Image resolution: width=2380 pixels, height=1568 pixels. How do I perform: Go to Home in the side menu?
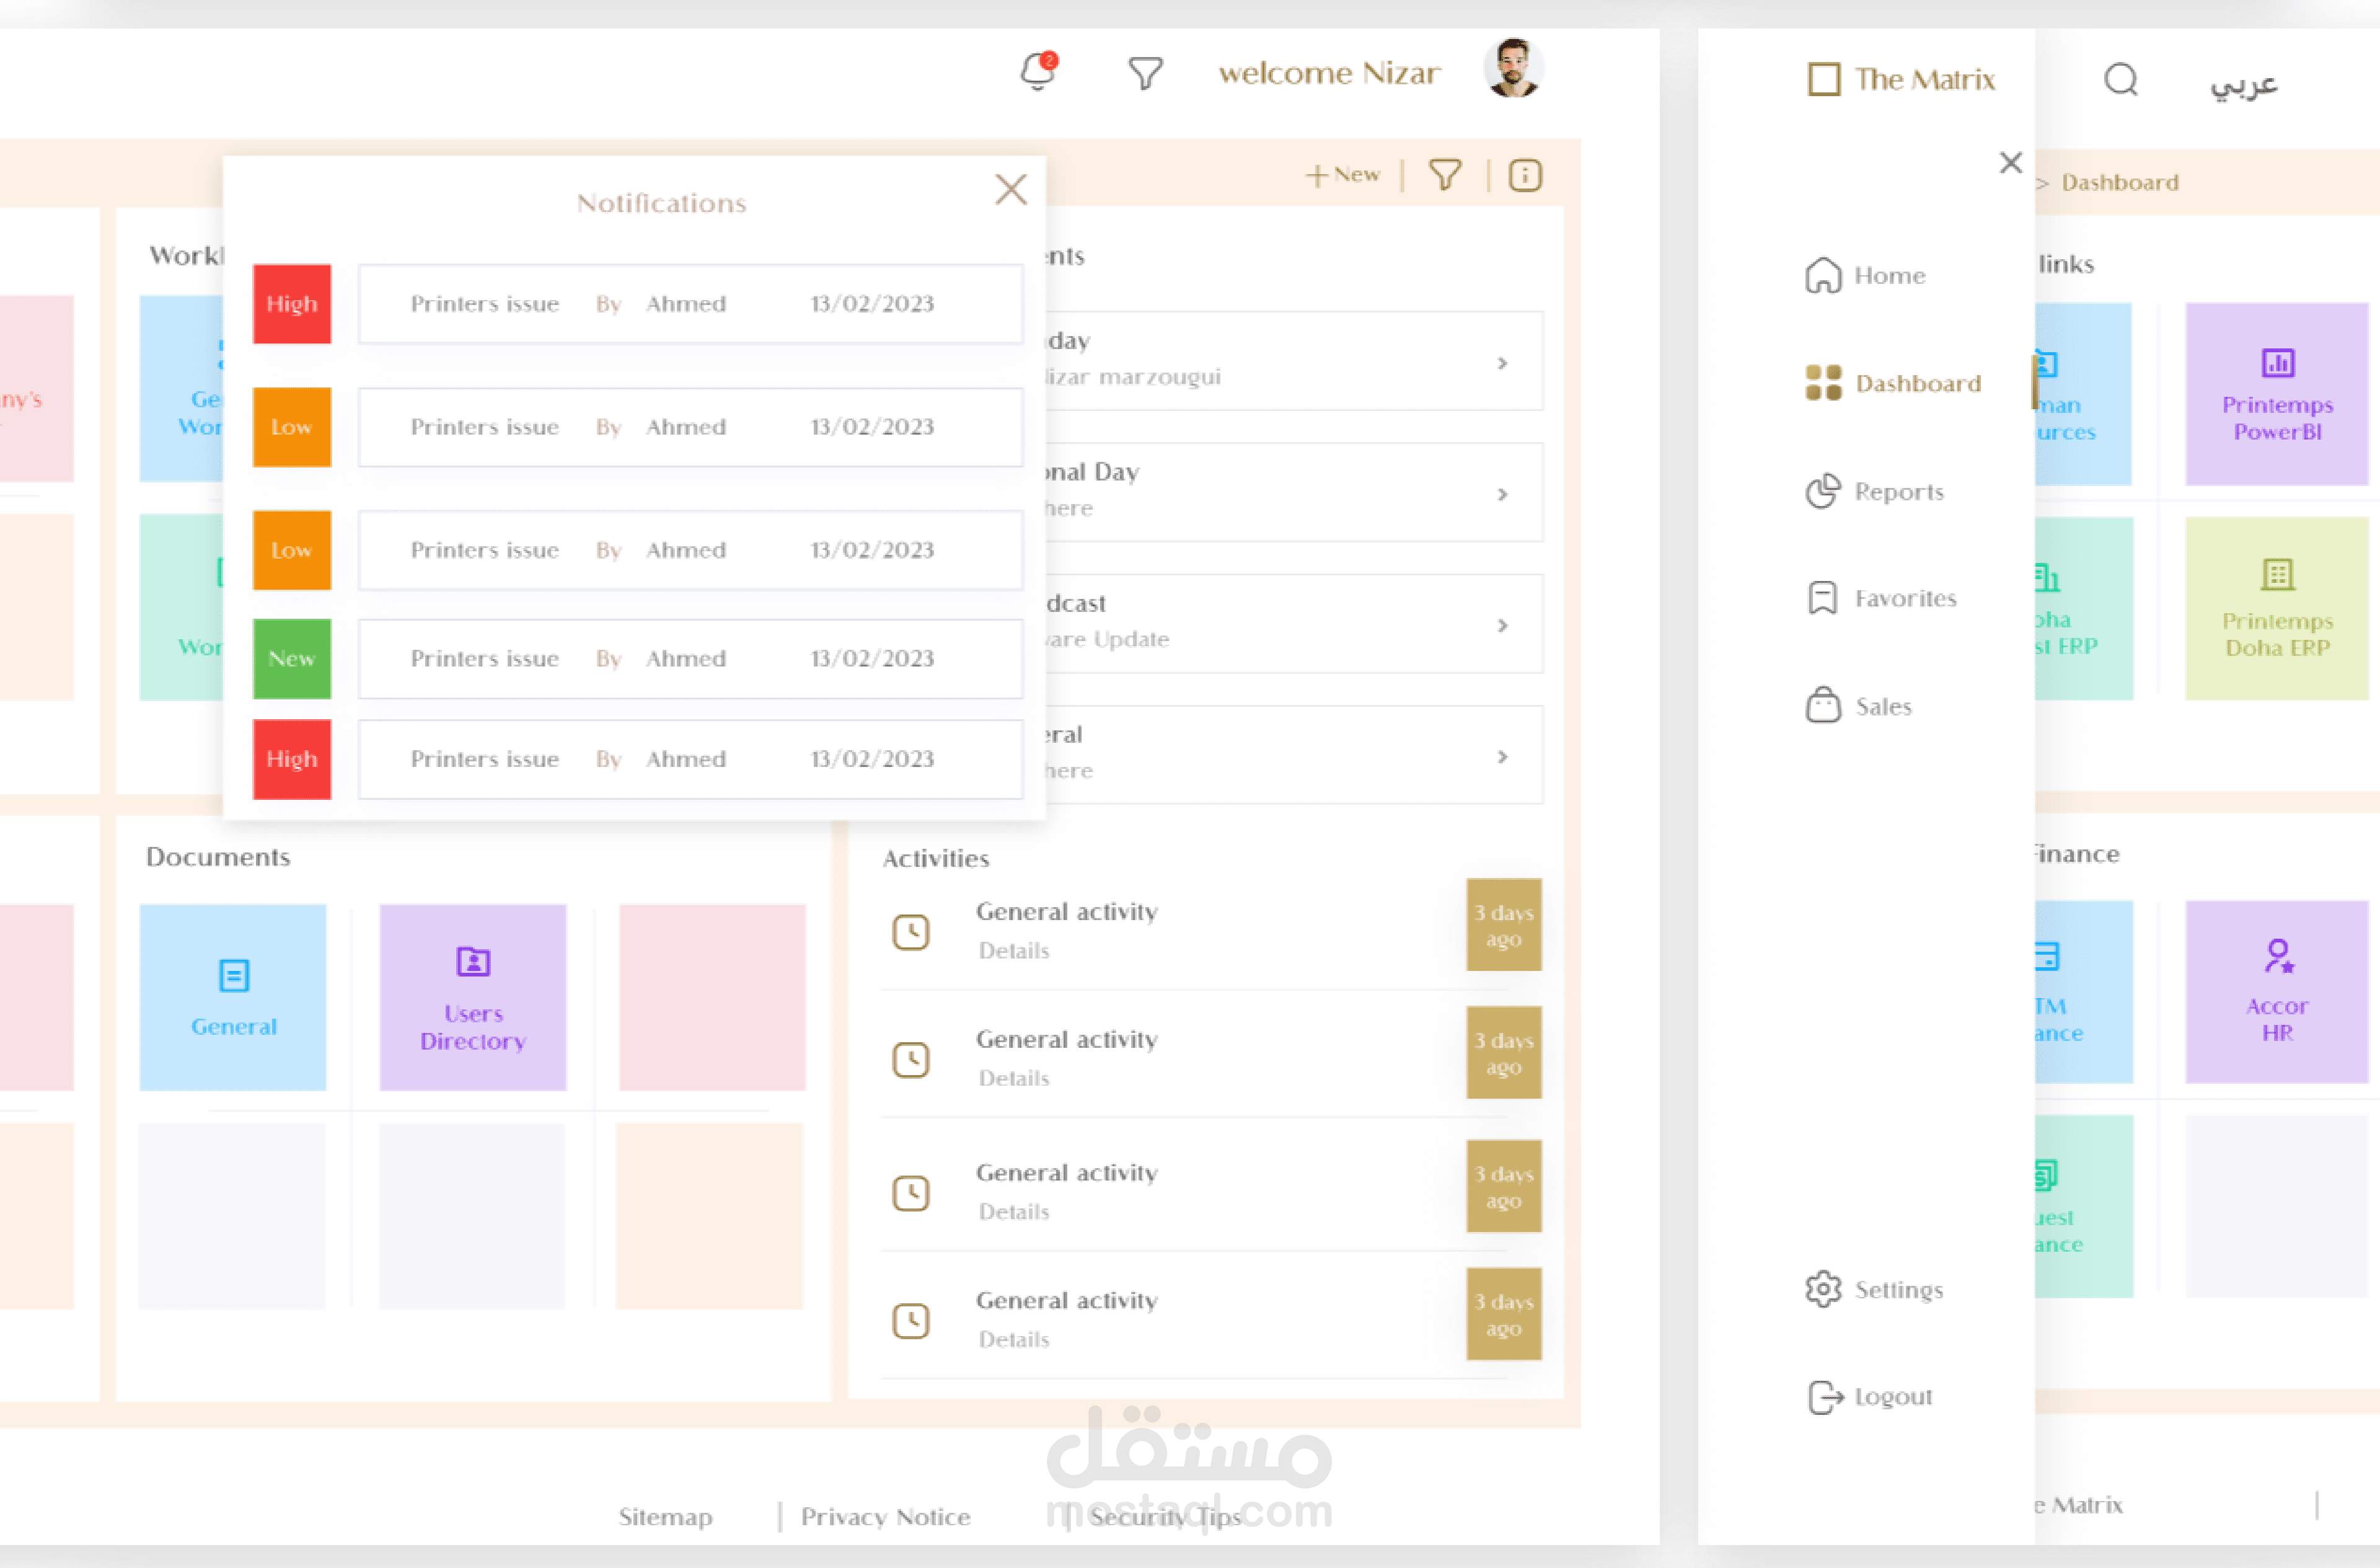[x=1866, y=275]
